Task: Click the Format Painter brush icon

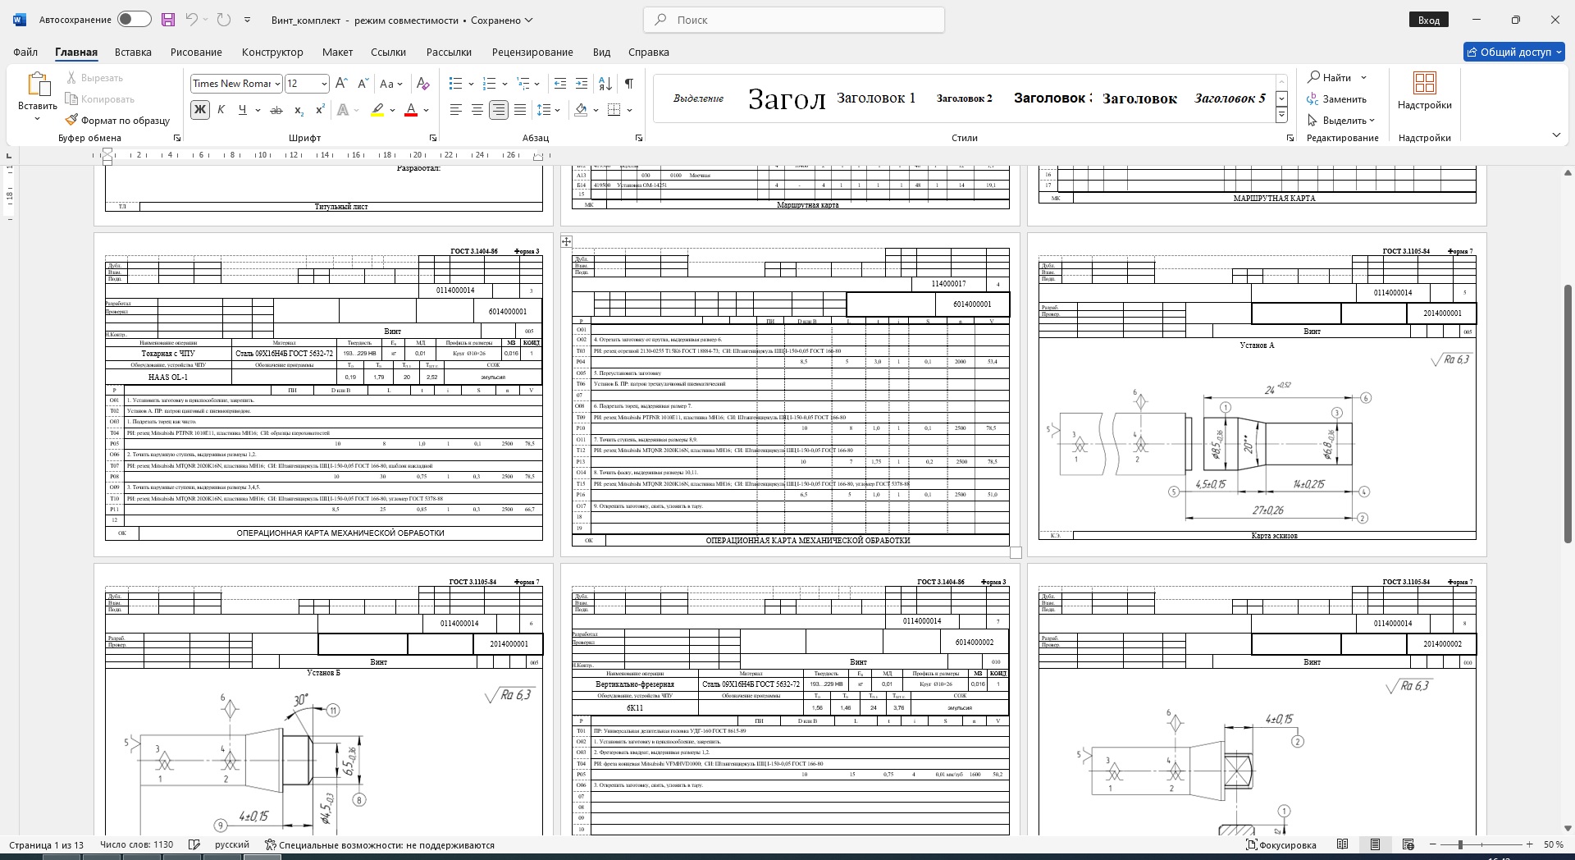Action: [x=72, y=120]
